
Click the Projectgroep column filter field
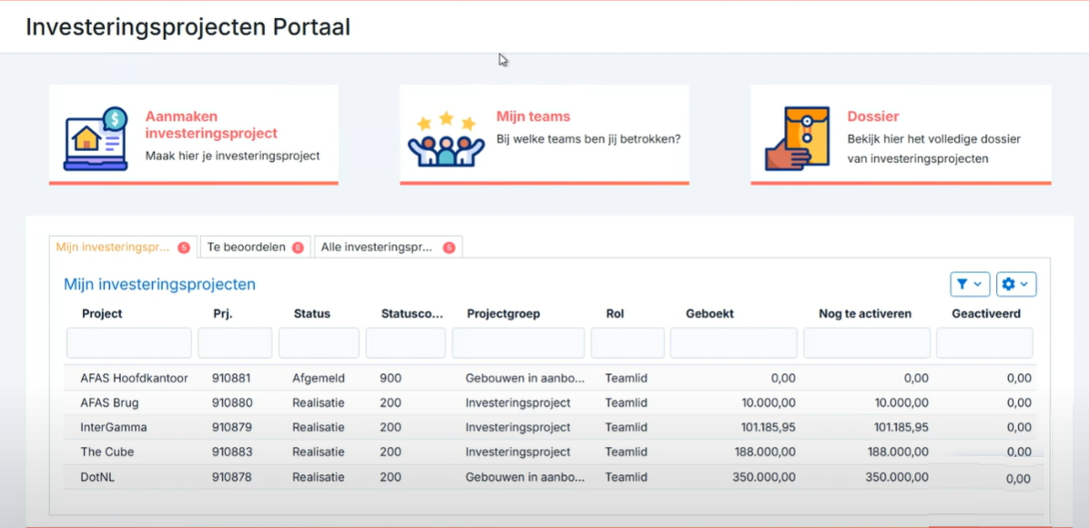(x=518, y=343)
